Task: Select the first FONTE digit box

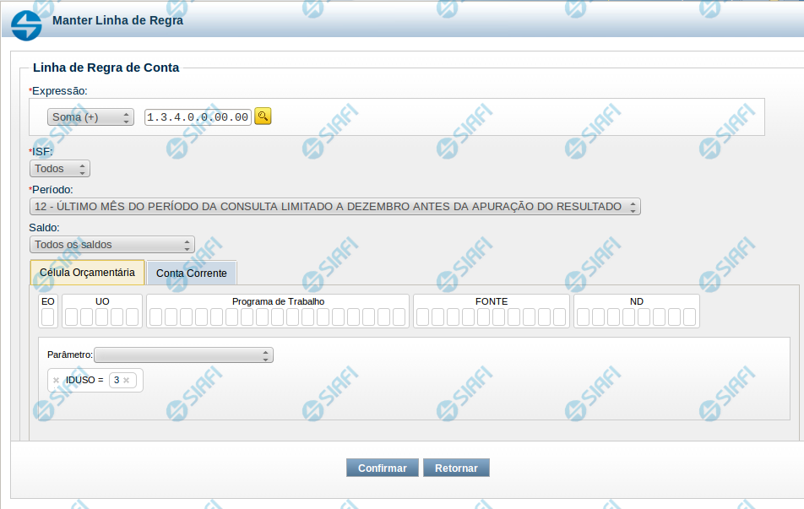Action: point(423,317)
